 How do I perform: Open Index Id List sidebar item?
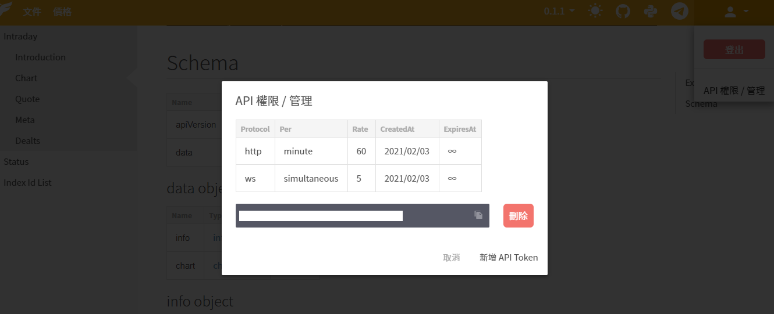tap(27, 182)
